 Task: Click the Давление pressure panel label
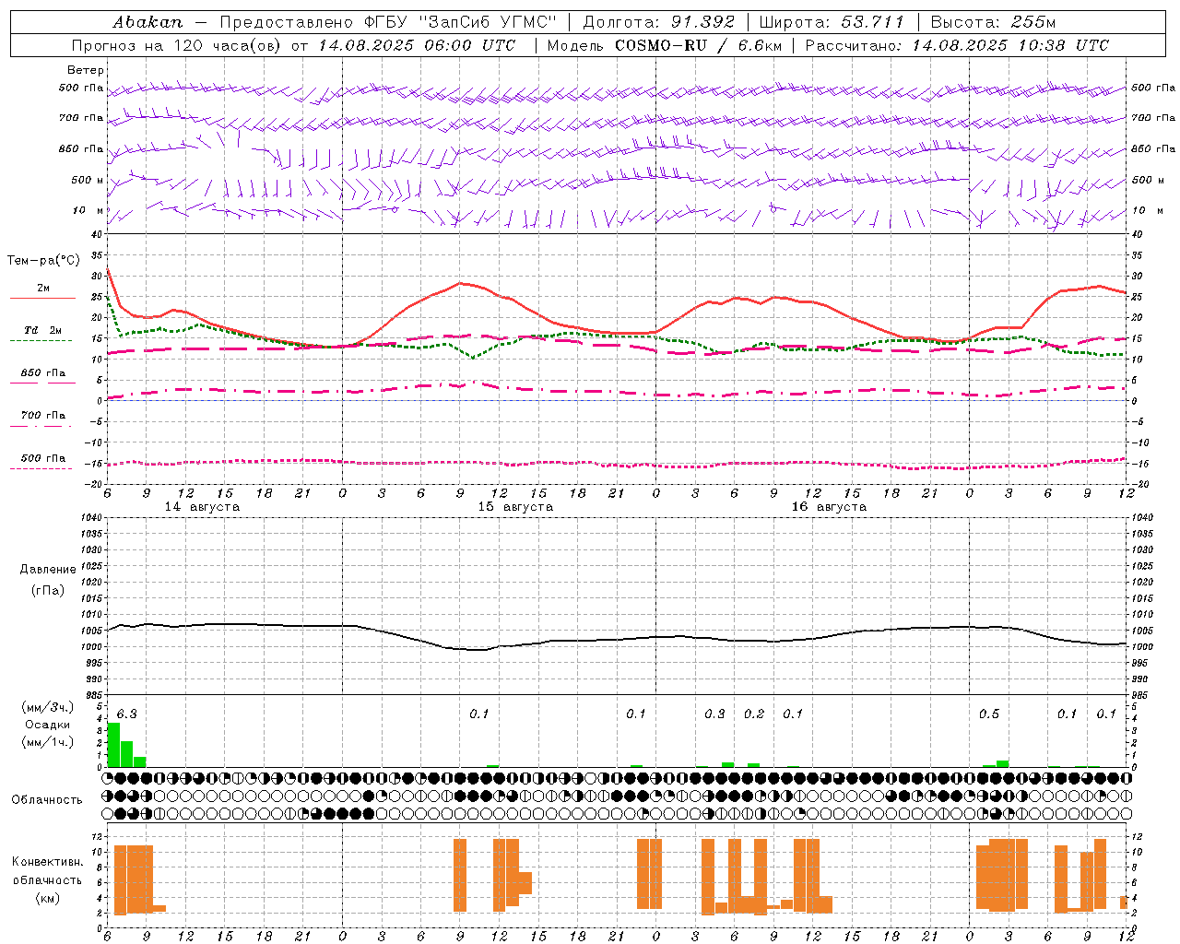48,570
